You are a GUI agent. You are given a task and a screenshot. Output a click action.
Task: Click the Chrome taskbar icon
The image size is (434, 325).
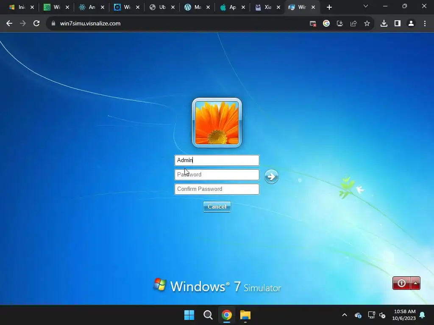(x=226, y=315)
